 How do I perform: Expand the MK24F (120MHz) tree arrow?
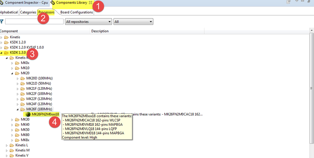(x=18, y=104)
